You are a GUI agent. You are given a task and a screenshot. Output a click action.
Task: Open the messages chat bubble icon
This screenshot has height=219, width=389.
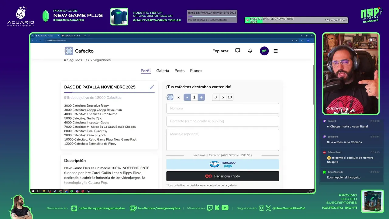click(x=238, y=51)
